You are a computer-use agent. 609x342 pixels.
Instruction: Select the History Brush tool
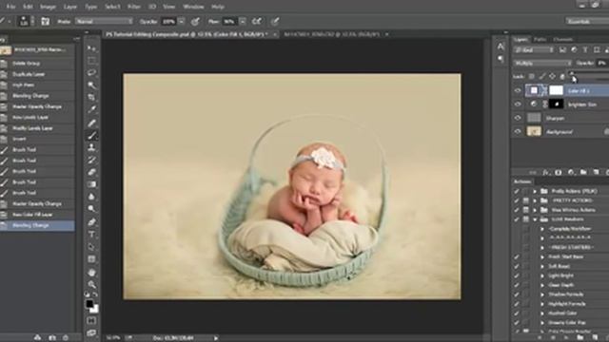91,160
